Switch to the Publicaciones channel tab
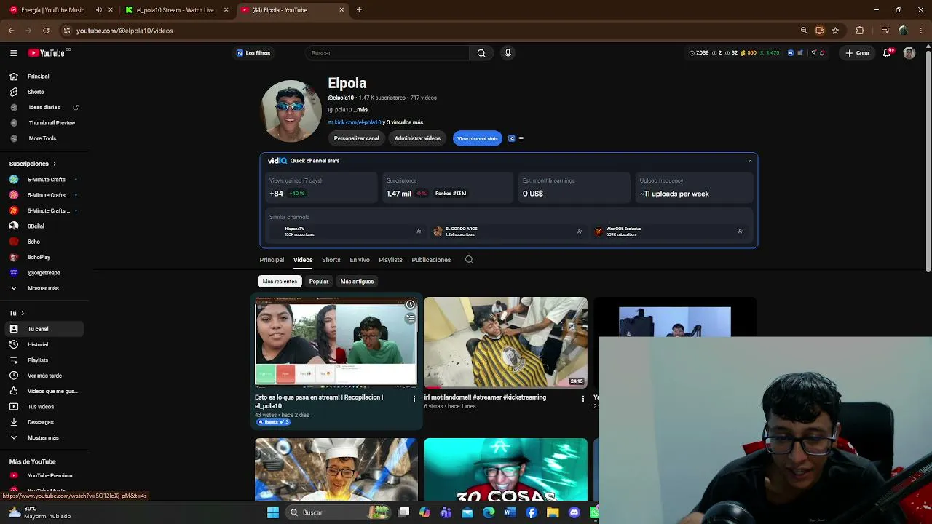The height and width of the screenshot is (524, 932). [x=431, y=260]
